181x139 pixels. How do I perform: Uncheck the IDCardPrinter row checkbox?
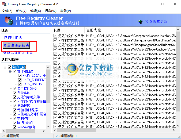click(x=55, y=40)
